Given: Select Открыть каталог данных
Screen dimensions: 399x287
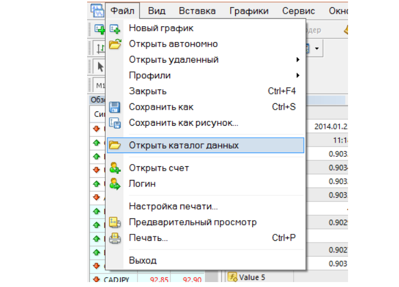Looking at the screenshot, I should [x=206, y=145].
